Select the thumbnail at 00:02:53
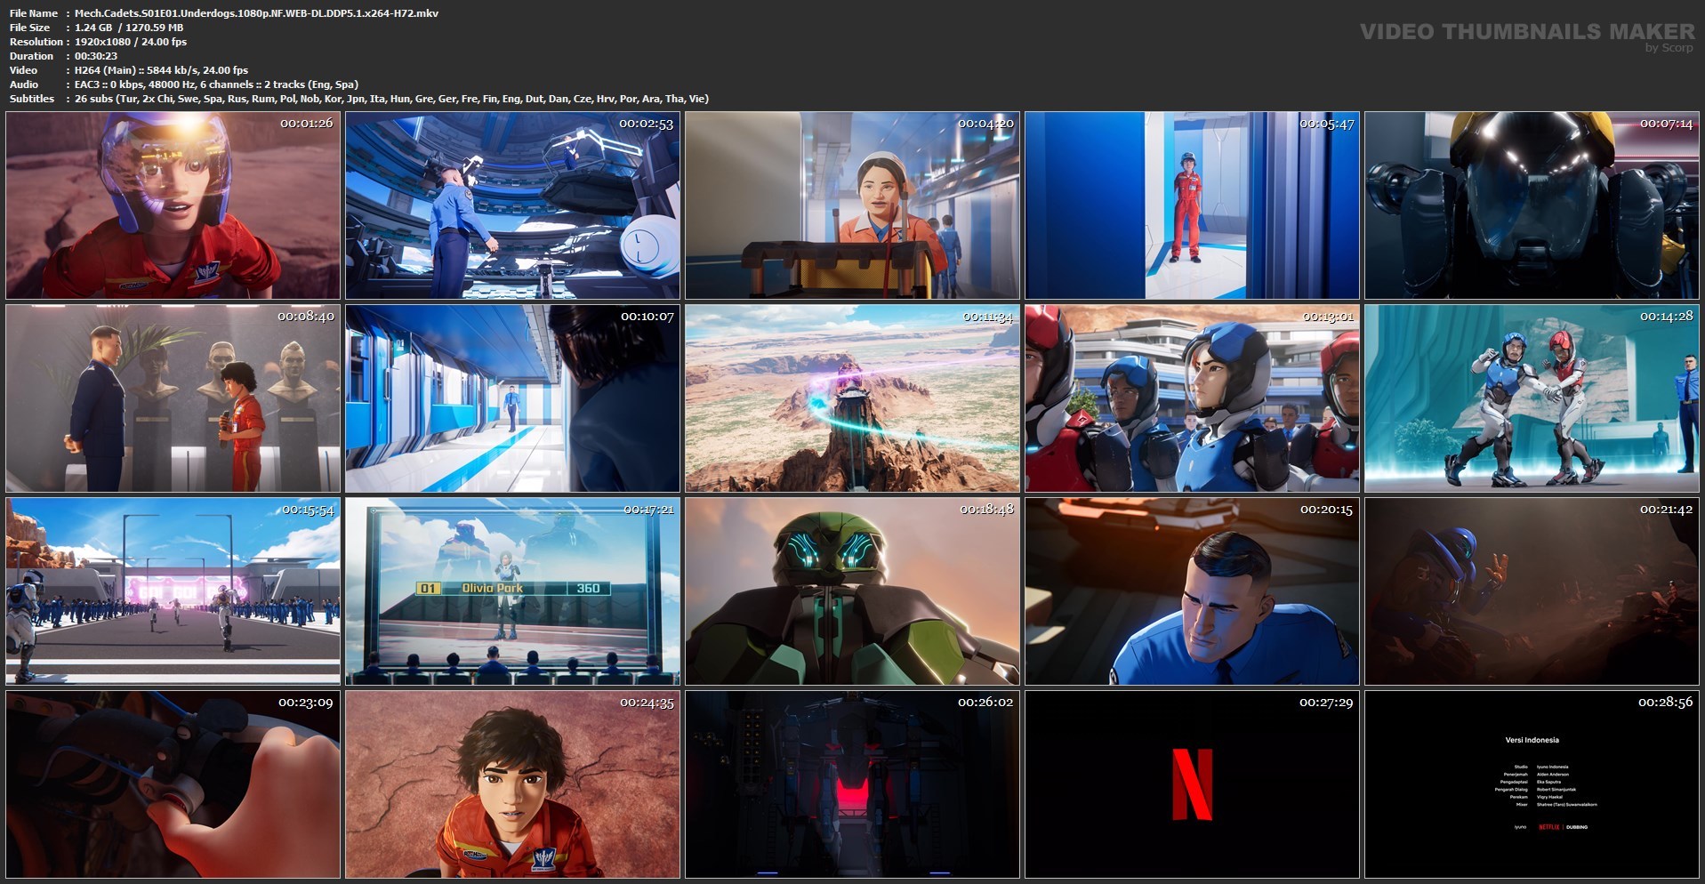This screenshot has width=1705, height=884. [x=513, y=205]
